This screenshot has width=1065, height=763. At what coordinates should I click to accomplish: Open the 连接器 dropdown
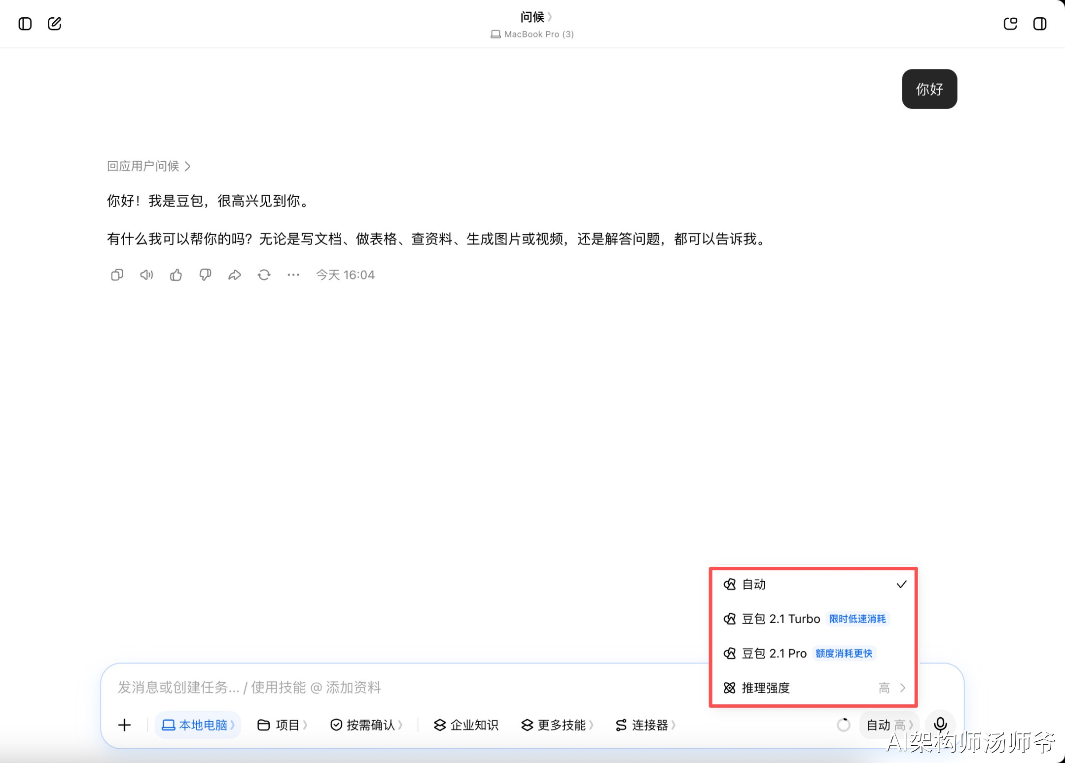coord(645,725)
